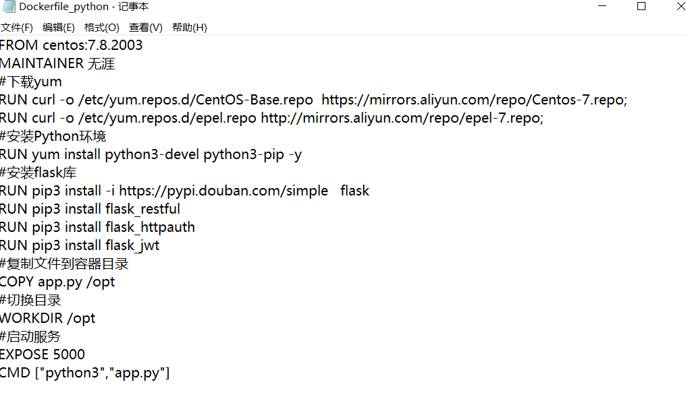Screen dimensions: 686x399
Task: Click the Dockerfile_python - 记事本 window title
Action: coord(84,7)
